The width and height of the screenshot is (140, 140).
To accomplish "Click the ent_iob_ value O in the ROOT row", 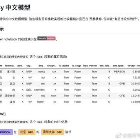I will tap(109, 102).
